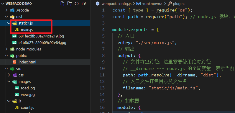Click the module key on line 16

click(125, 107)
